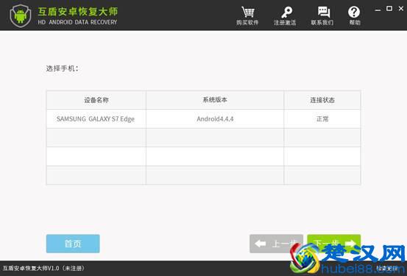Click the 系统版本 column header
This screenshot has height=276, width=407.
[215, 100]
